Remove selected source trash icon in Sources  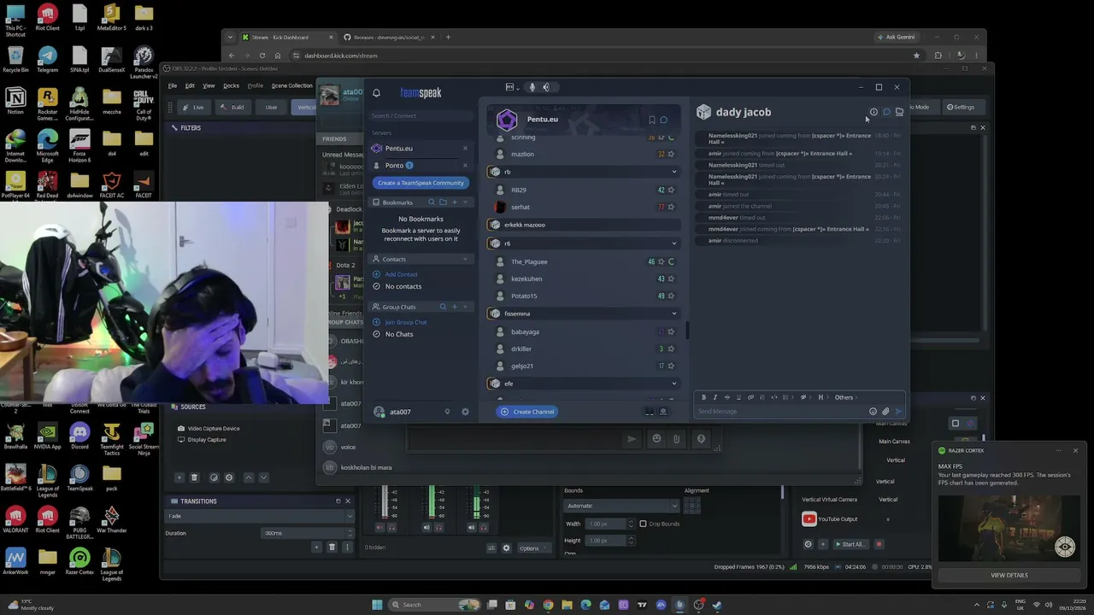pyautogui.click(x=194, y=477)
